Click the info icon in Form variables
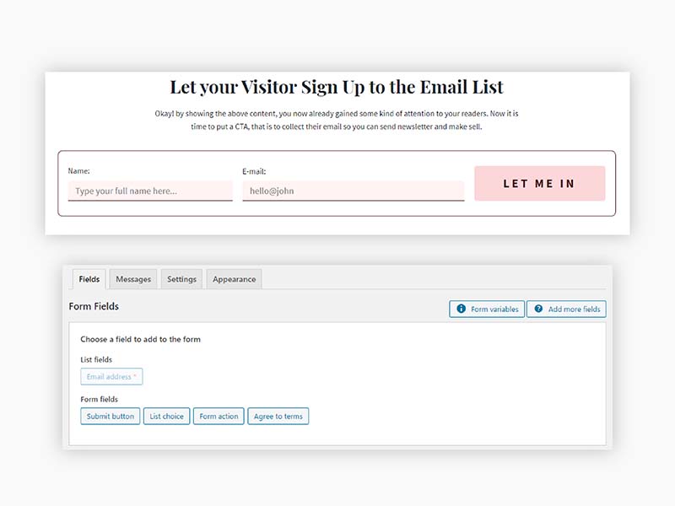This screenshot has height=506, width=675. pyautogui.click(x=461, y=309)
